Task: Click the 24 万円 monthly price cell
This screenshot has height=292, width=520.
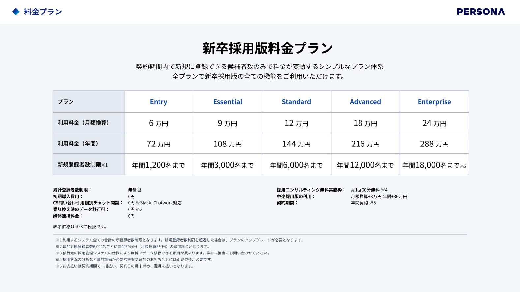Action: click(434, 123)
